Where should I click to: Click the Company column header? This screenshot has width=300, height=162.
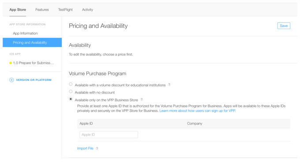point(195,123)
